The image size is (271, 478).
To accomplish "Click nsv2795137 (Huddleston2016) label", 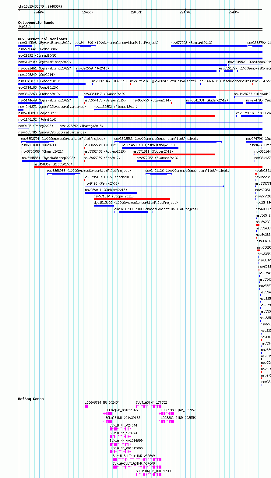I will point(108,177).
